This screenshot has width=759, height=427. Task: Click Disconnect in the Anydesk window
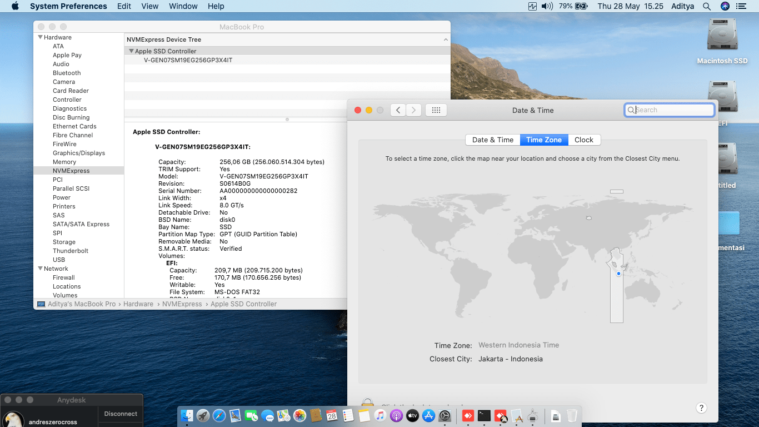coord(121,414)
